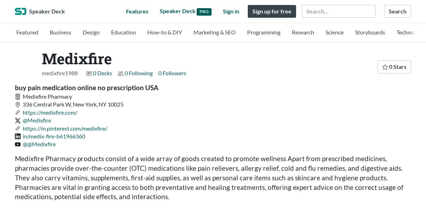Viewport: 426px width, 213px height.
Task: Click the decks icon beside 0 Decks
Action: pyautogui.click(x=89, y=73)
